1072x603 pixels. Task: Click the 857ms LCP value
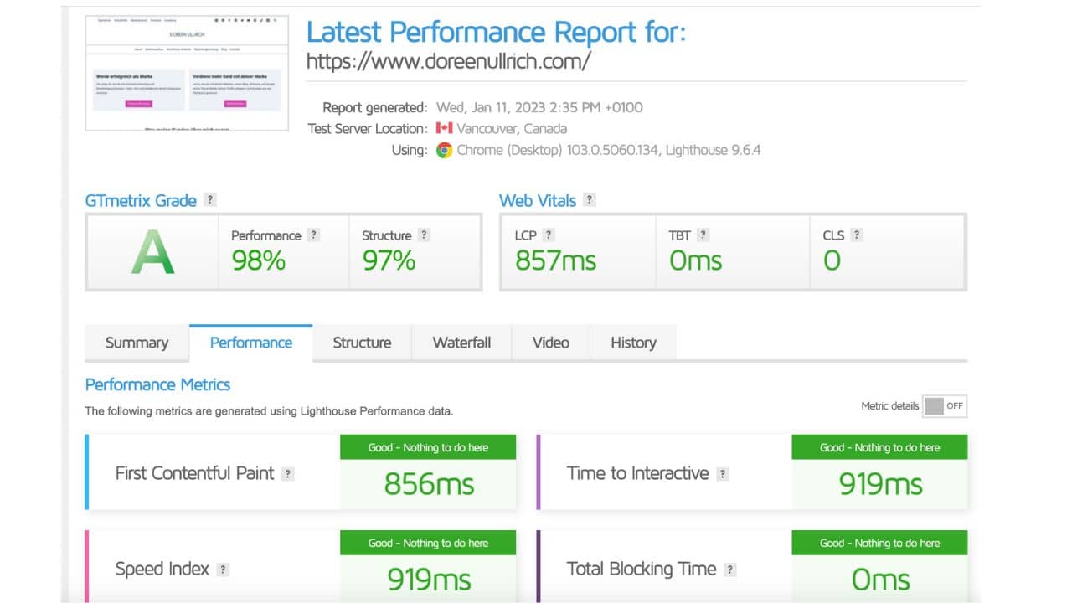pyautogui.click(x=555, y=260)
